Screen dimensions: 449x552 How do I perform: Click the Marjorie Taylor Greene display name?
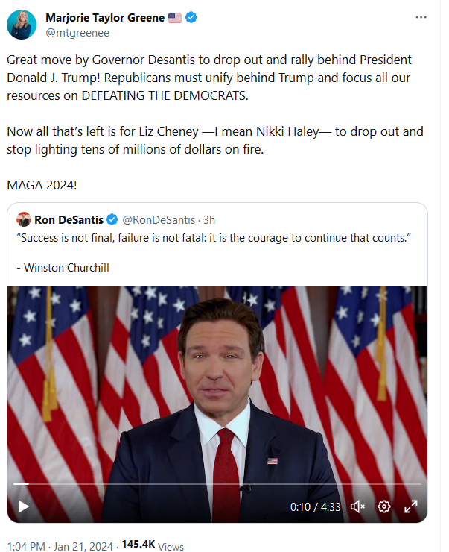click(105, 18)
